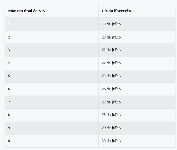This screenshot has height=150, width=177.
Task: Select the NIS number 8 cell
Action: pos(9,115)
